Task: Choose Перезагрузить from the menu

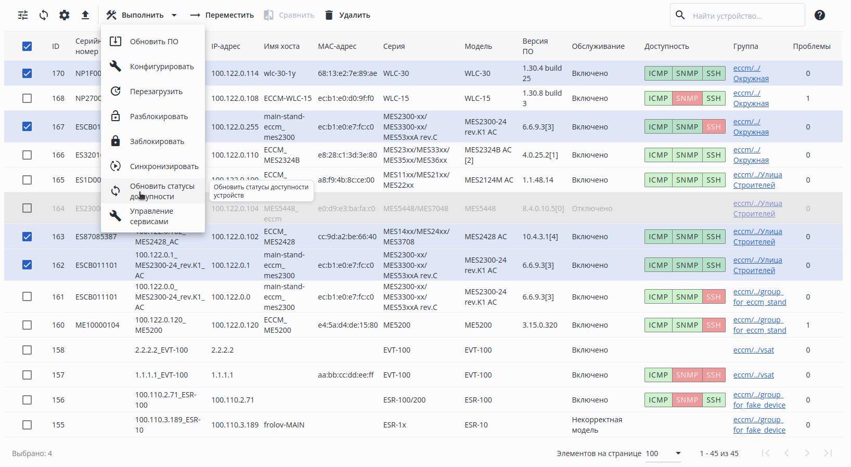Action: point(156,92)
